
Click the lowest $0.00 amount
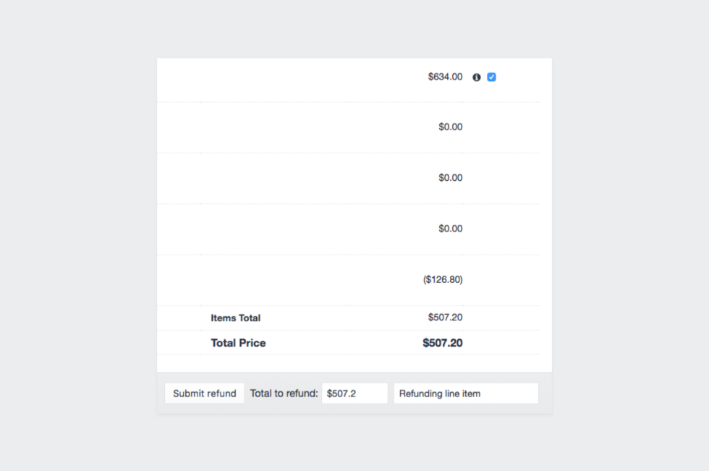(450, 229)
